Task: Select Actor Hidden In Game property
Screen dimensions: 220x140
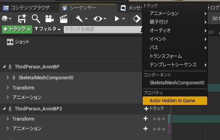Action: pyautogui.click(x=175, y=101)
